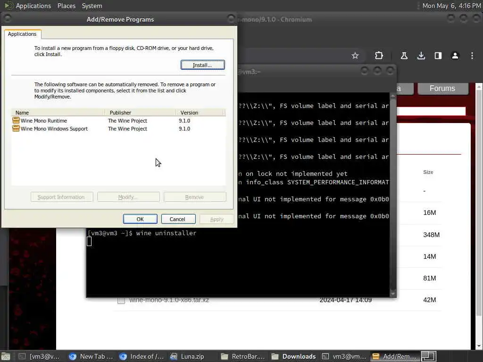The image size is (483, 362).
Task: Switch to Downloads taskbar item
Action: 293,356
